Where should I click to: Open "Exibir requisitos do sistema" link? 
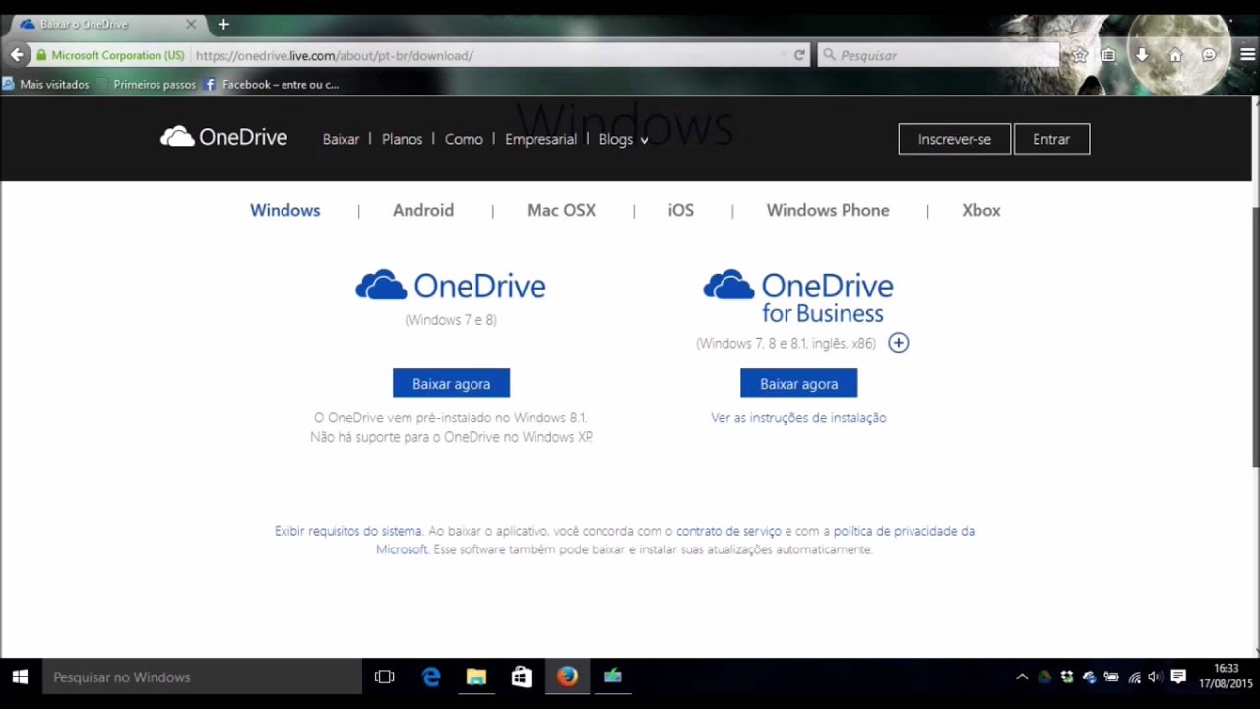[347, 531]
